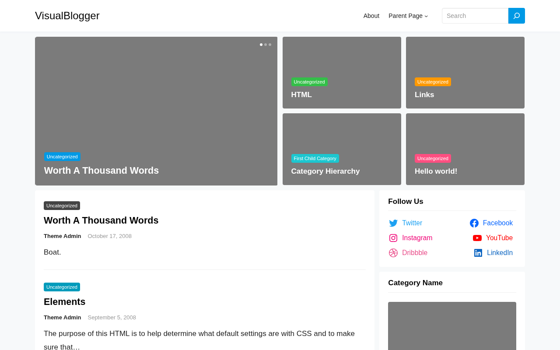Click pink Uncategorized badge above Hello world!
560x350 pixels.
[433, 158]
